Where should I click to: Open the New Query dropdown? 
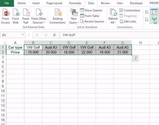point(74,16)
